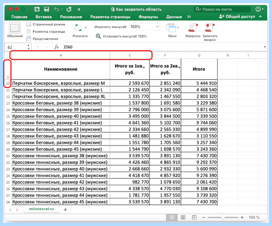Click the Итого за 1кв., руб. header cell

(x=130, y=69)
